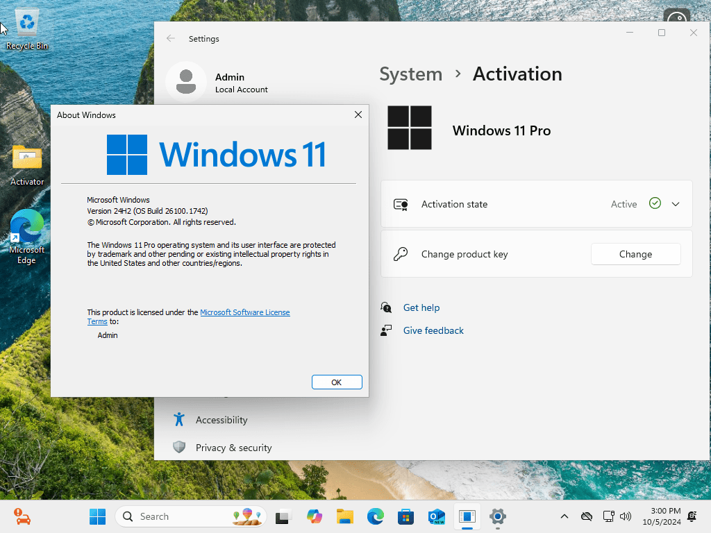Click the back arrow in Settings

point(171,39)
